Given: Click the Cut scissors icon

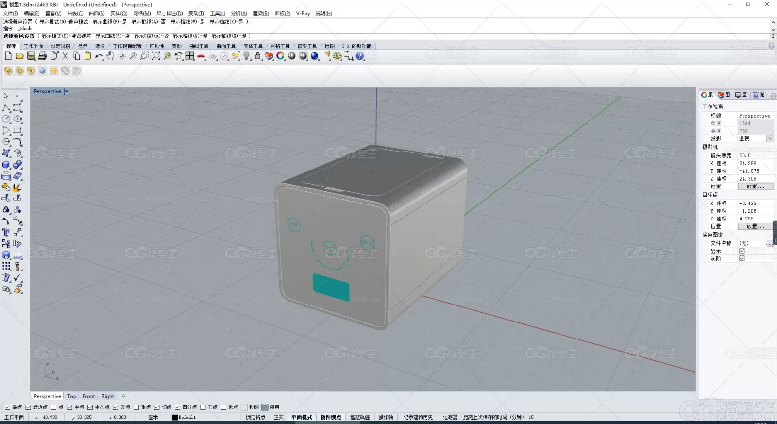Looking at the screenshot, I should 65,56.
